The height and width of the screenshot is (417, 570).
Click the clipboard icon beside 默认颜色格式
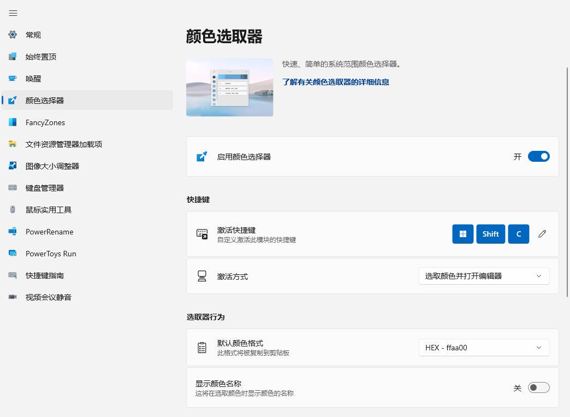click(x=202, y=348)
